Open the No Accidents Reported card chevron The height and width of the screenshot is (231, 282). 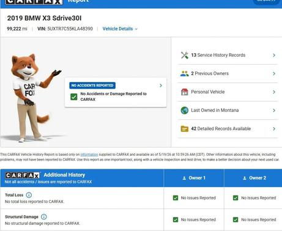click(x=161, y=86)
